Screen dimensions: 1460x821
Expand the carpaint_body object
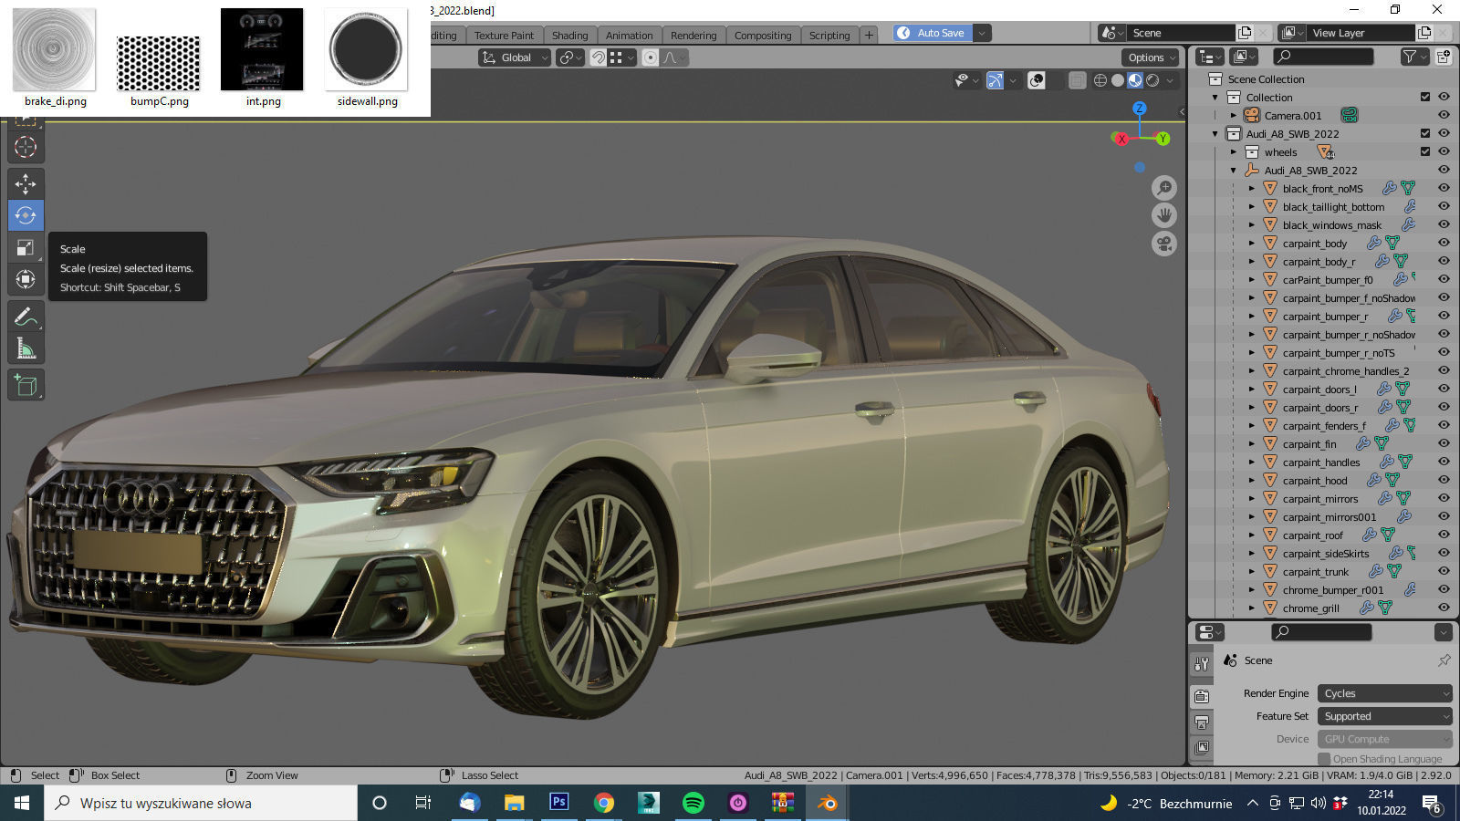click(x=1252, y=243)
